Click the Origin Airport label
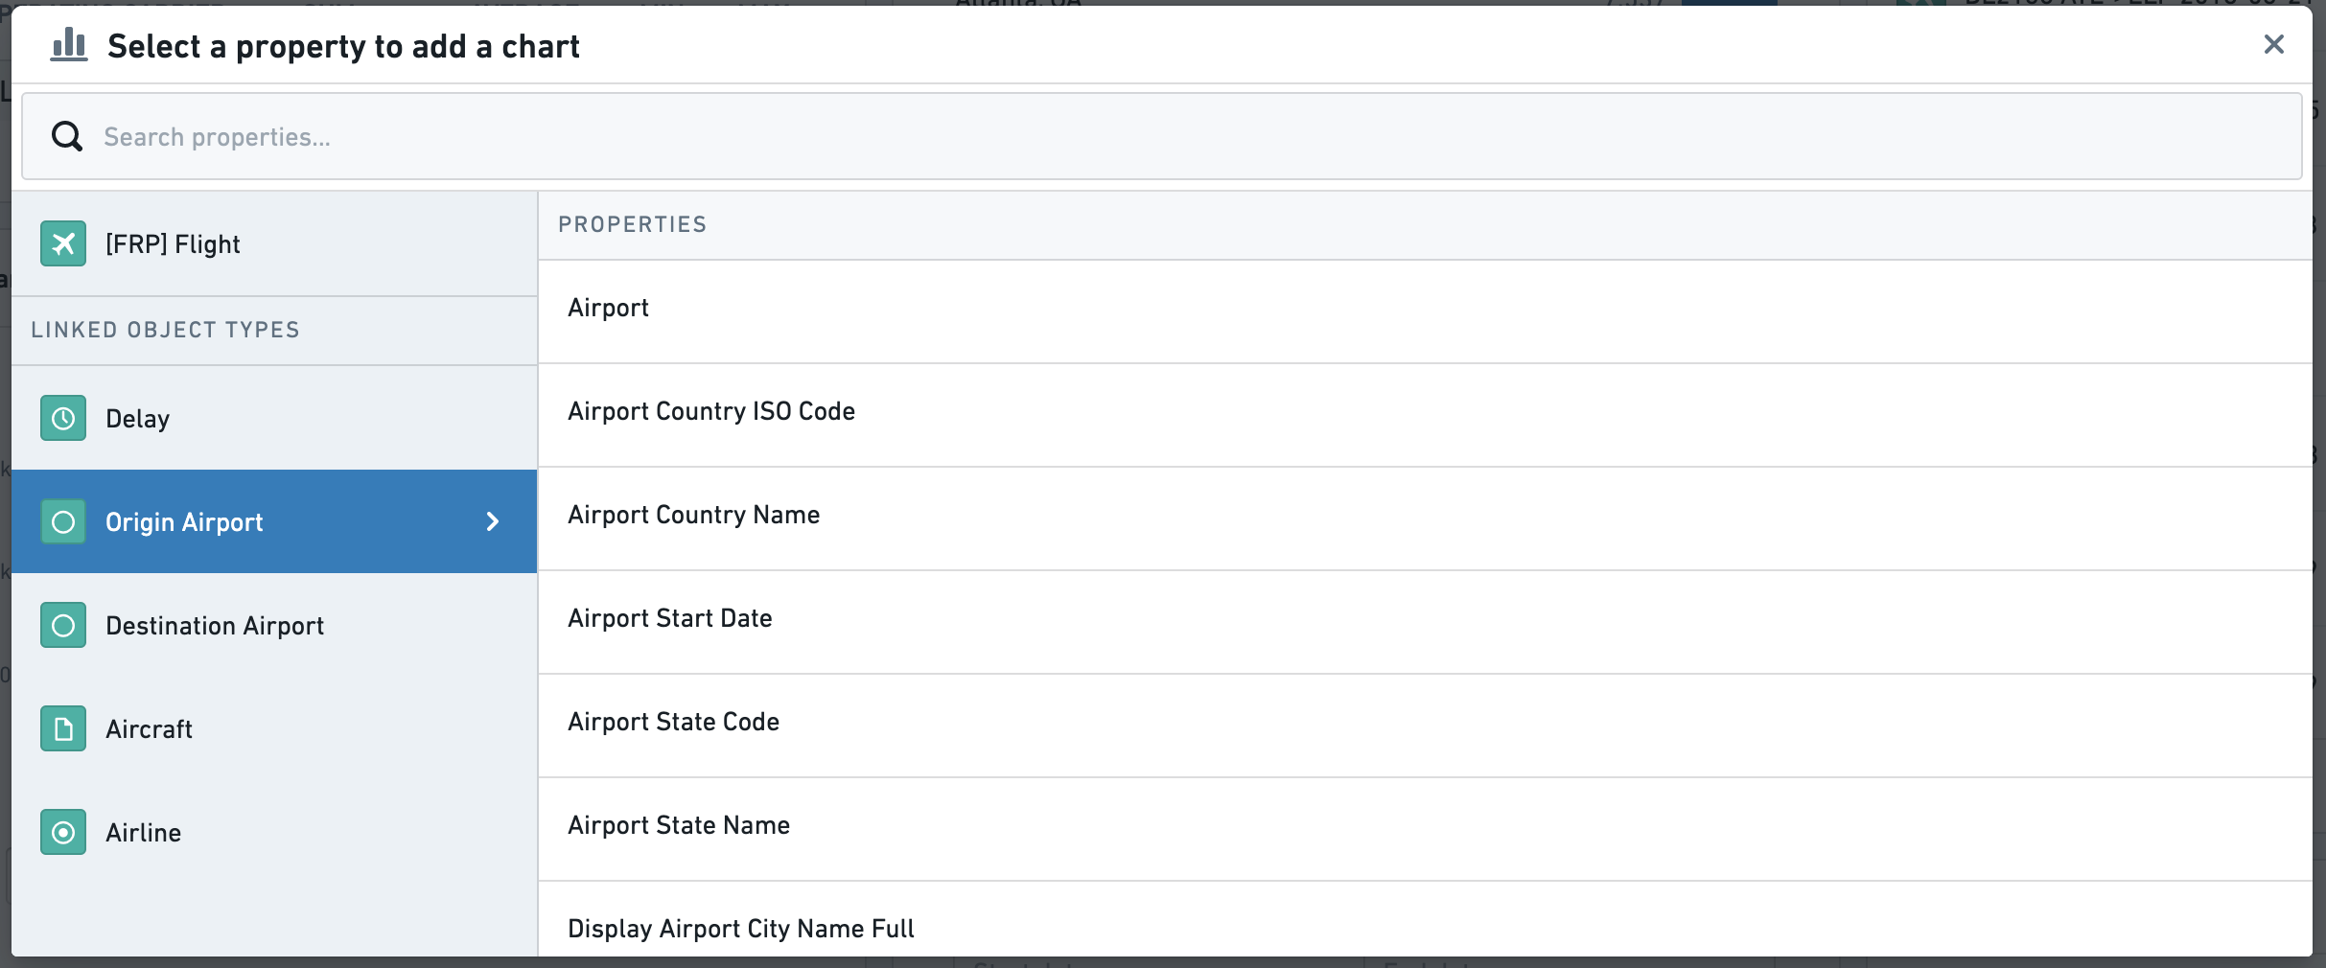 pyautogui.click(x=184, y=522)
